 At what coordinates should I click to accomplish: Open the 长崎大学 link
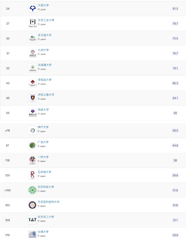coord(43,232)
